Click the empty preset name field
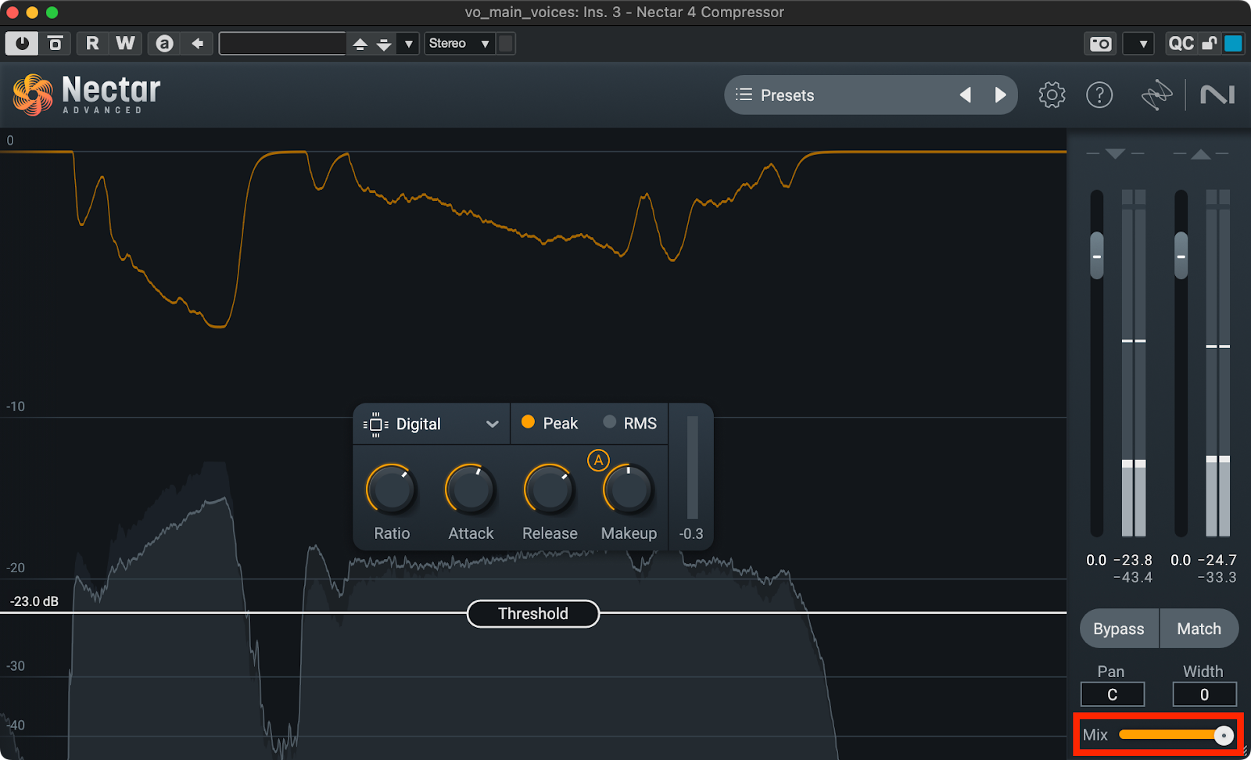Image resolution: width=1251 pixels, height=760 pixels. pos(282,43)
